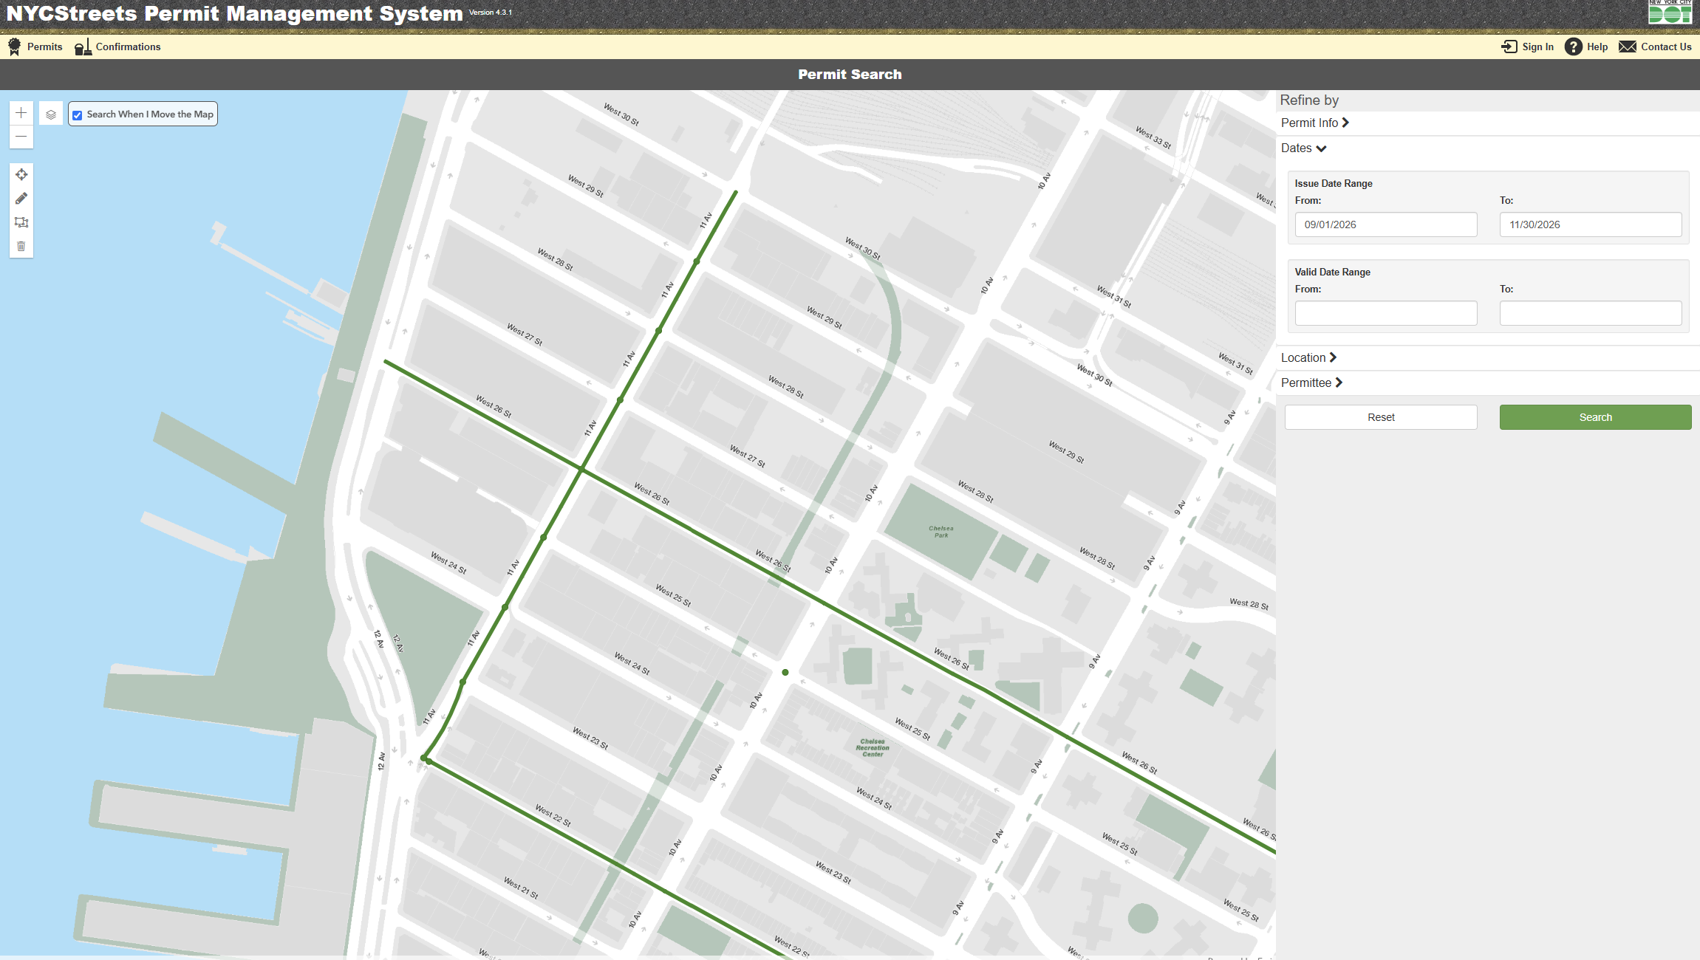The width and height of the screenshot is (1700, 960).
Task: Open the Confirmations menu
Action: (x=128, y=47)
